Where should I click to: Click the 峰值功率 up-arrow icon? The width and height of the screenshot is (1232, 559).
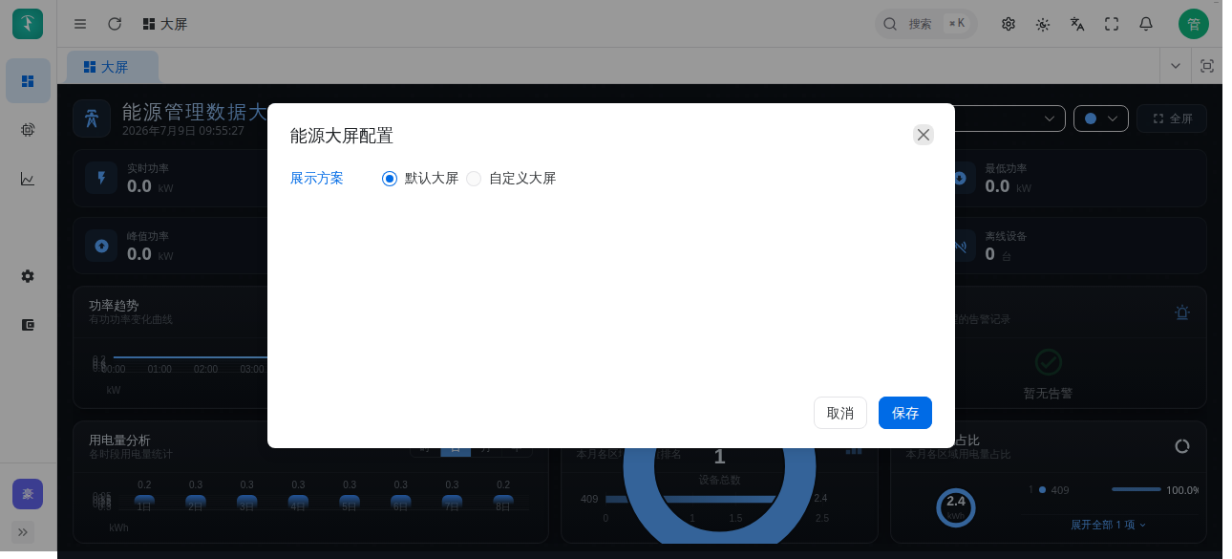pyautogui.click(x=101, y=246)
